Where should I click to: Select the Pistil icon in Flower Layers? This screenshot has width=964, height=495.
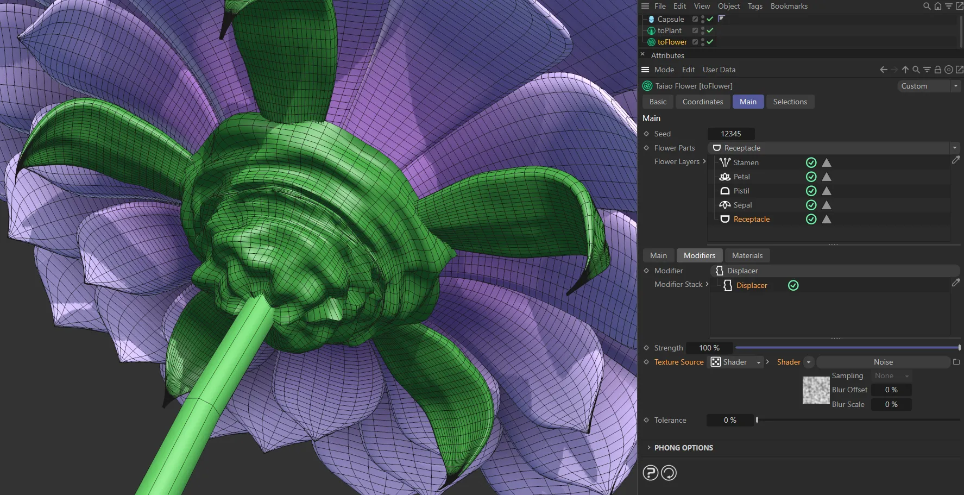click(x=725, y=191)
